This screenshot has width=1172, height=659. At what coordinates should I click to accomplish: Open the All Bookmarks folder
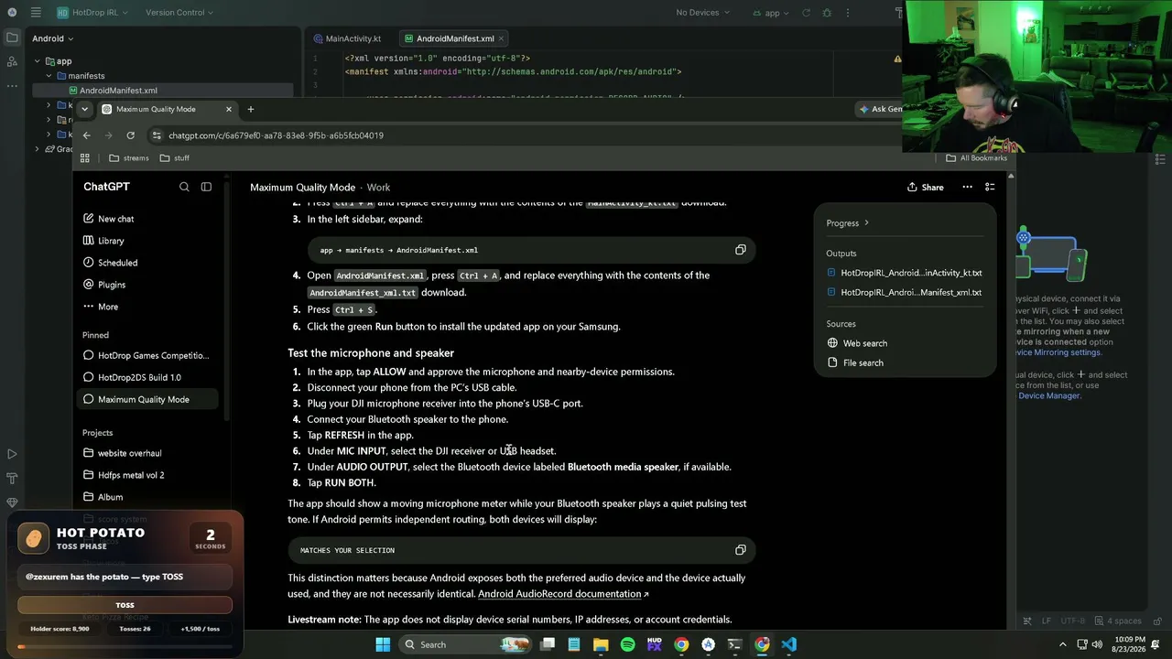tap(976, 157)
